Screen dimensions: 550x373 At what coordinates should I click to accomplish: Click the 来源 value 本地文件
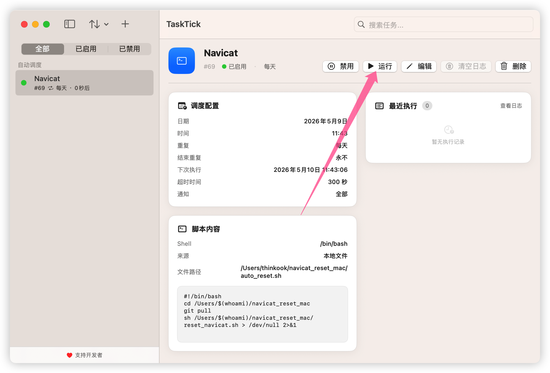tap(335, 256)
